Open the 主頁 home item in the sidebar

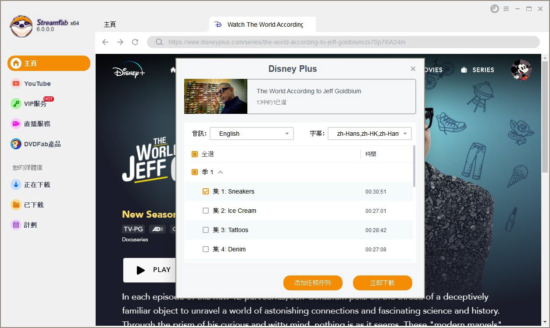click(49, 63)
